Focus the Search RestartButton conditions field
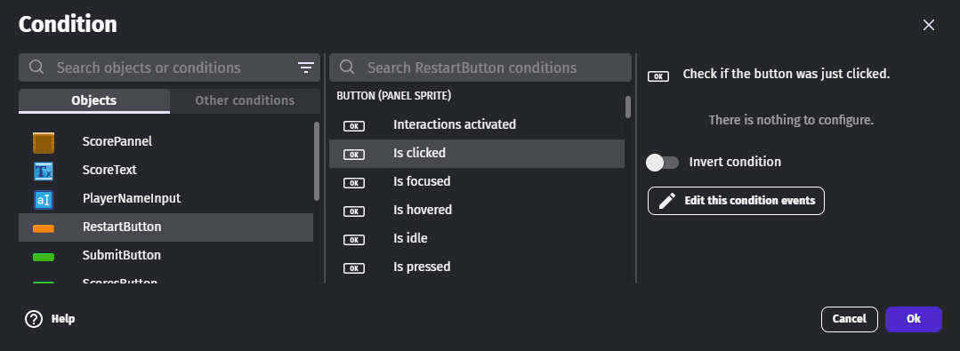960x351 pixels. click(x=480, y=68)
